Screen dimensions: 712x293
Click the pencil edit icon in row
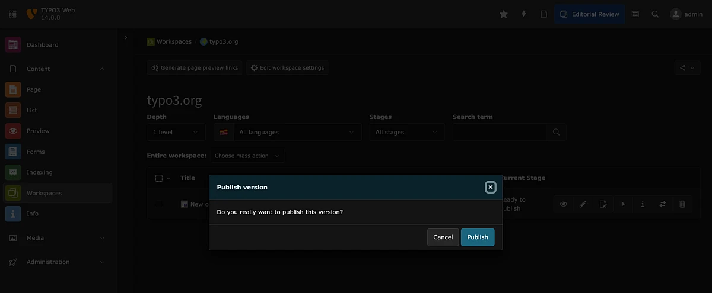pyautogui.click(x=583, y=204)
